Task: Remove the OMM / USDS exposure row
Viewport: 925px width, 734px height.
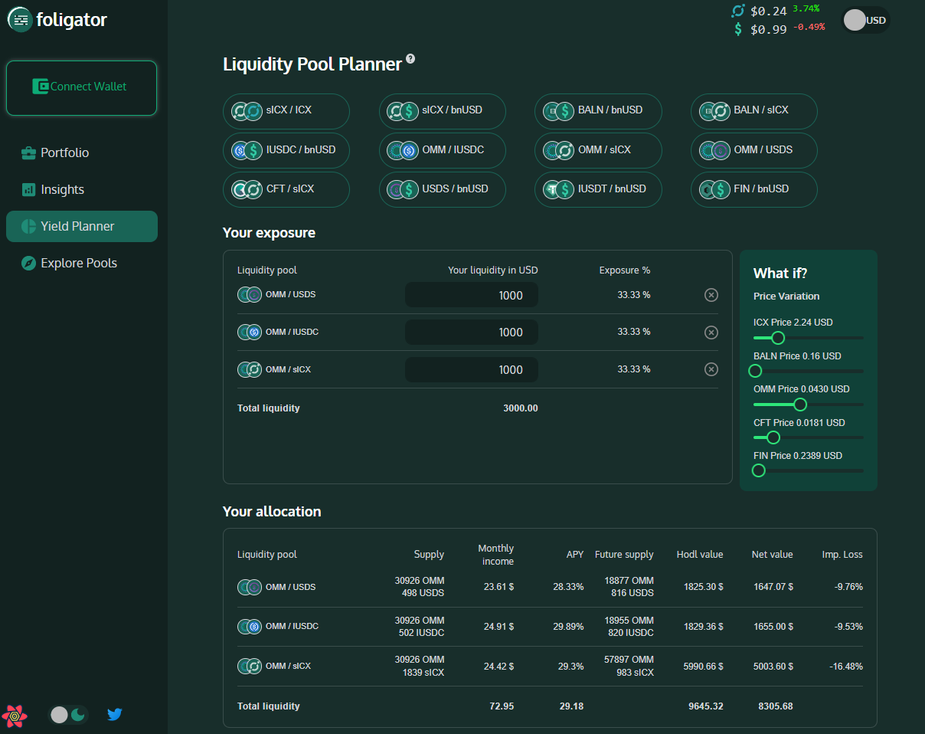Action: (x=711, y=295)
